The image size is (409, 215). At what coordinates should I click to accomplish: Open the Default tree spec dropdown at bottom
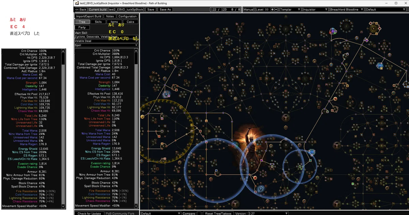point(160,213)
